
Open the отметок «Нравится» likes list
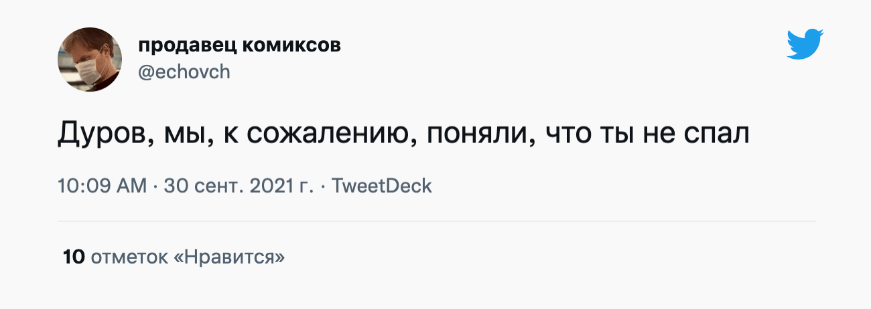tap(188, 257)
